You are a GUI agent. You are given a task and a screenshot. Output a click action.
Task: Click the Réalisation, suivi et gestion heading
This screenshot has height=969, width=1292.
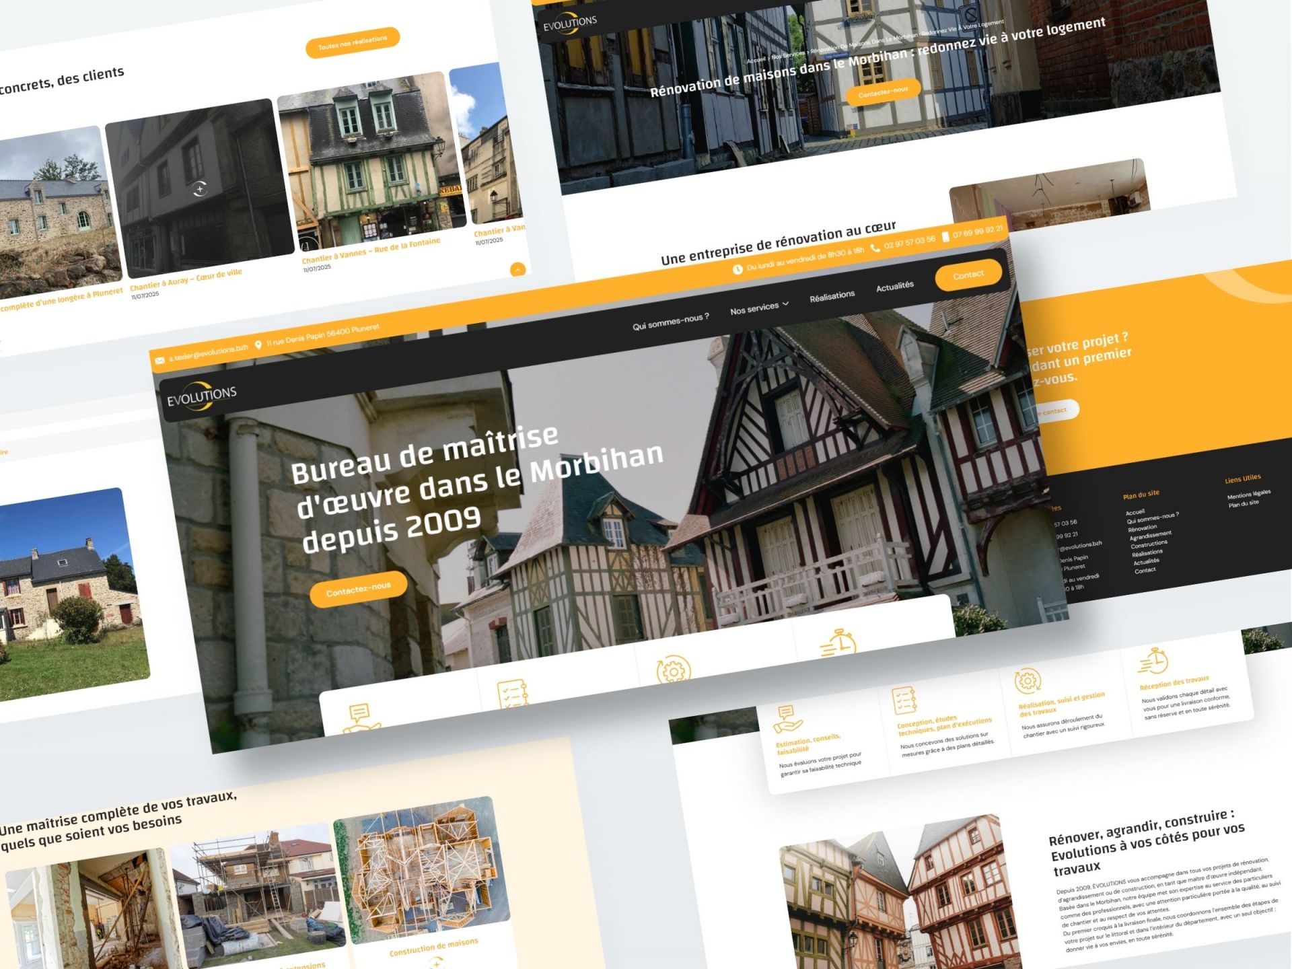(x=1062, y=703)
